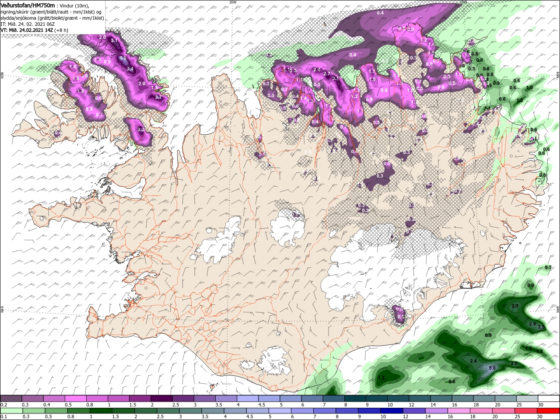The height and width of the screenshot is (420, 560).
Task: Select pink rain swatch between 16 and 18
Action: tap(458, 411)
